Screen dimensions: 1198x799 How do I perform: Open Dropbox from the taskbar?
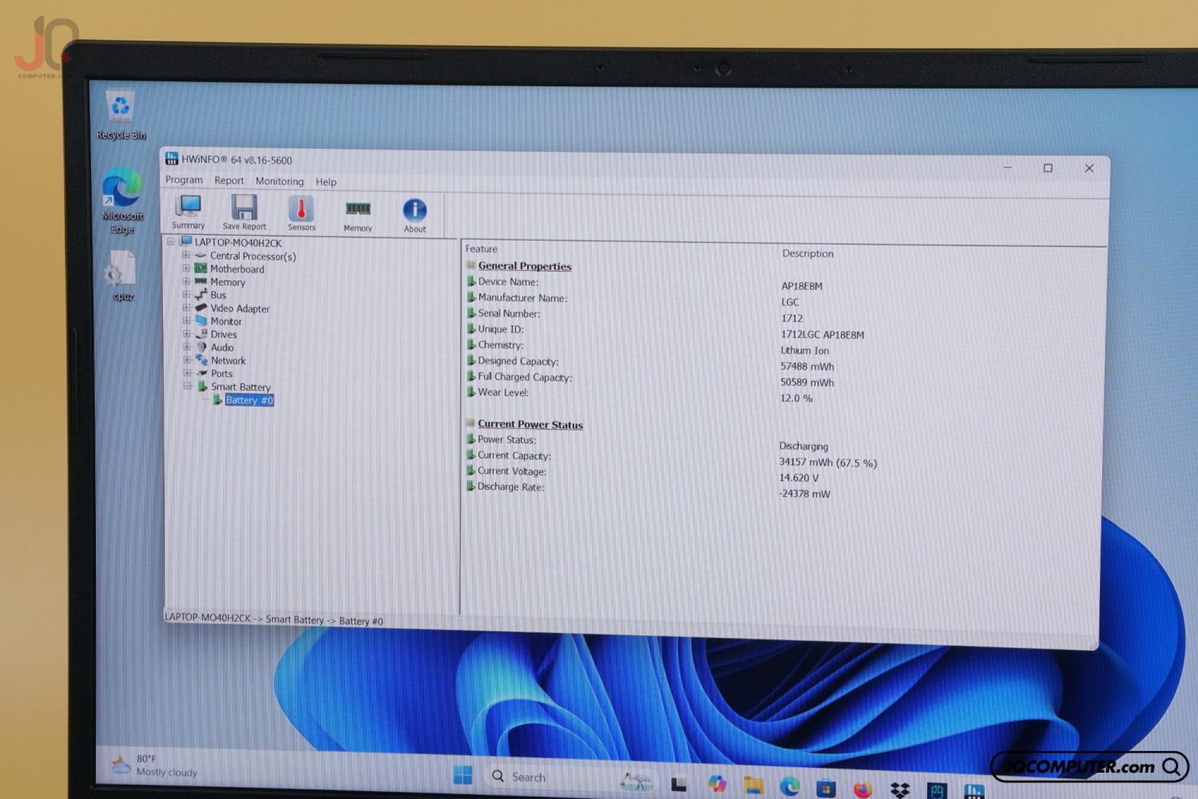900,790
